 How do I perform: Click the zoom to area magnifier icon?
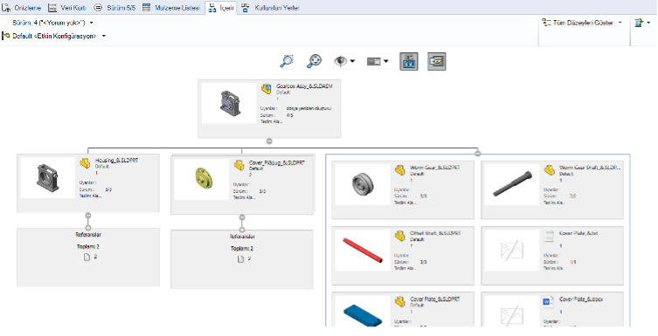287,61
